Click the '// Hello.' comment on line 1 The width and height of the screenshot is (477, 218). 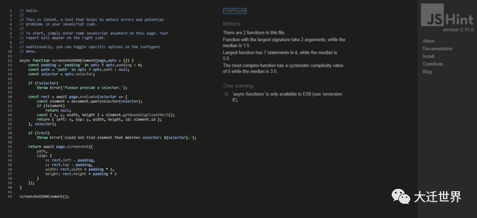(29, 11)
